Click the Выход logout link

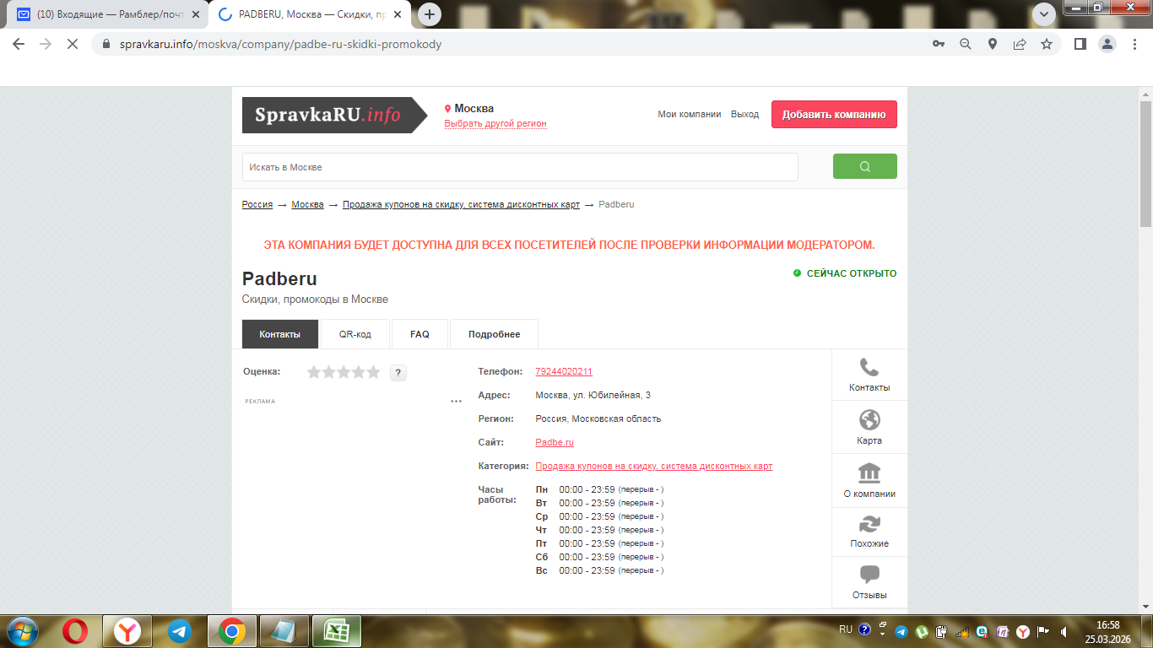click(744, 115)
